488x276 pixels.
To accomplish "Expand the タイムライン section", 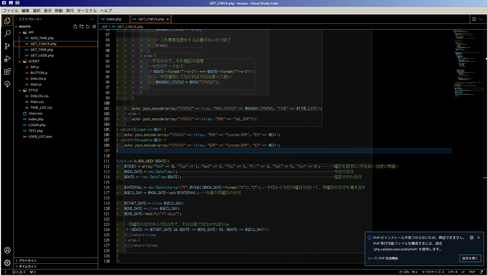I will pos(56,267).
